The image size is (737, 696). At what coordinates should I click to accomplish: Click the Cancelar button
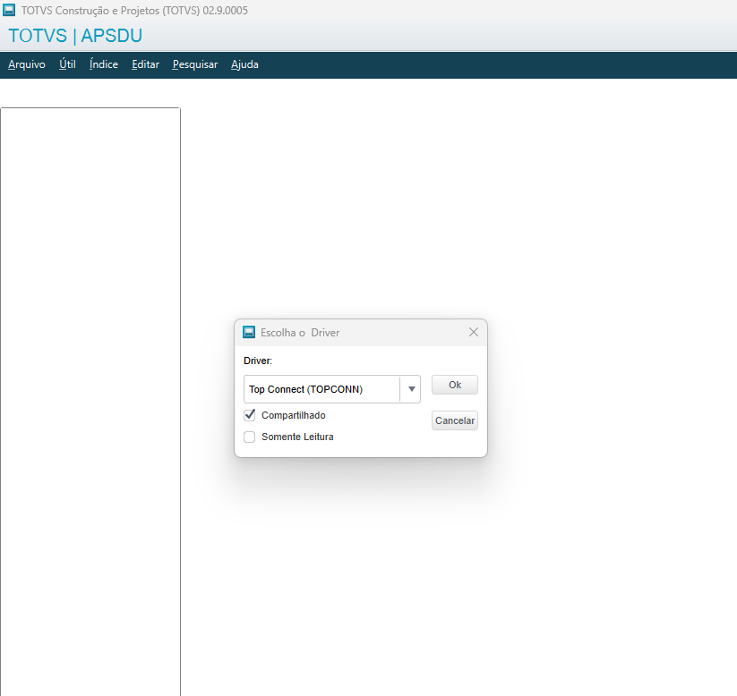[455, 420]
